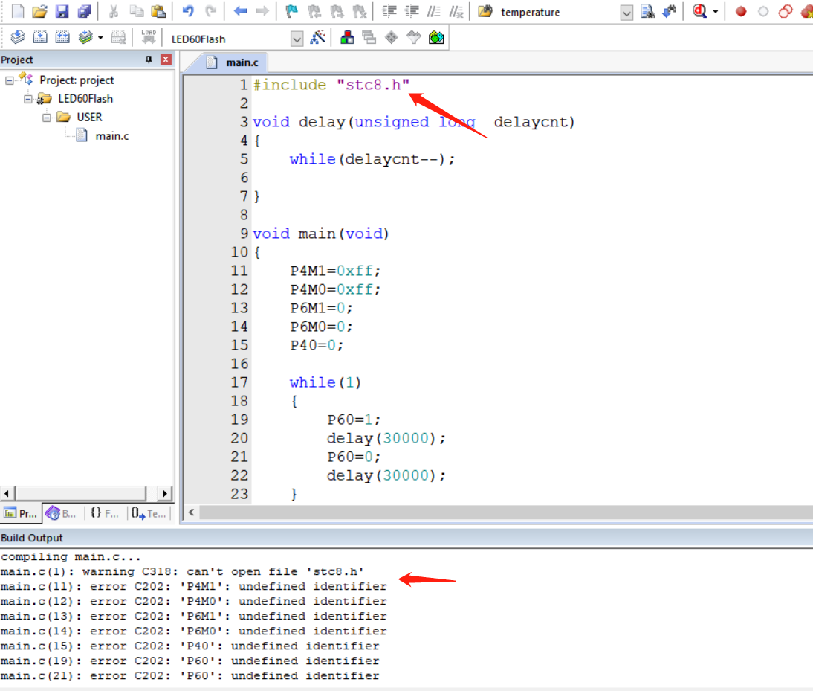This screenshot has width=813, height=691.
Task: Pin the Project panel
Action: point(149,60)
